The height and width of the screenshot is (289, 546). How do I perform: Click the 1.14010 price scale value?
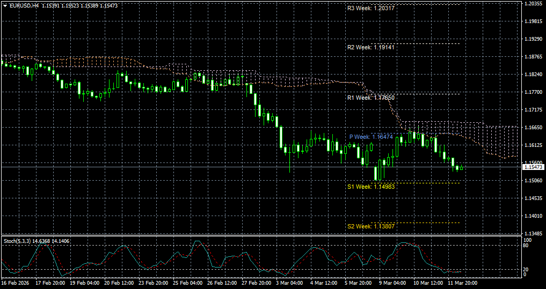pyautogui.click(x=534, y=216)
